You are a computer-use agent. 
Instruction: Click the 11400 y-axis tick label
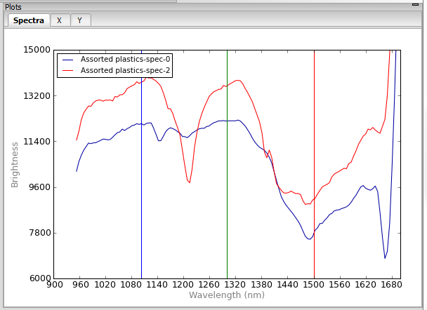click(37, 142)
